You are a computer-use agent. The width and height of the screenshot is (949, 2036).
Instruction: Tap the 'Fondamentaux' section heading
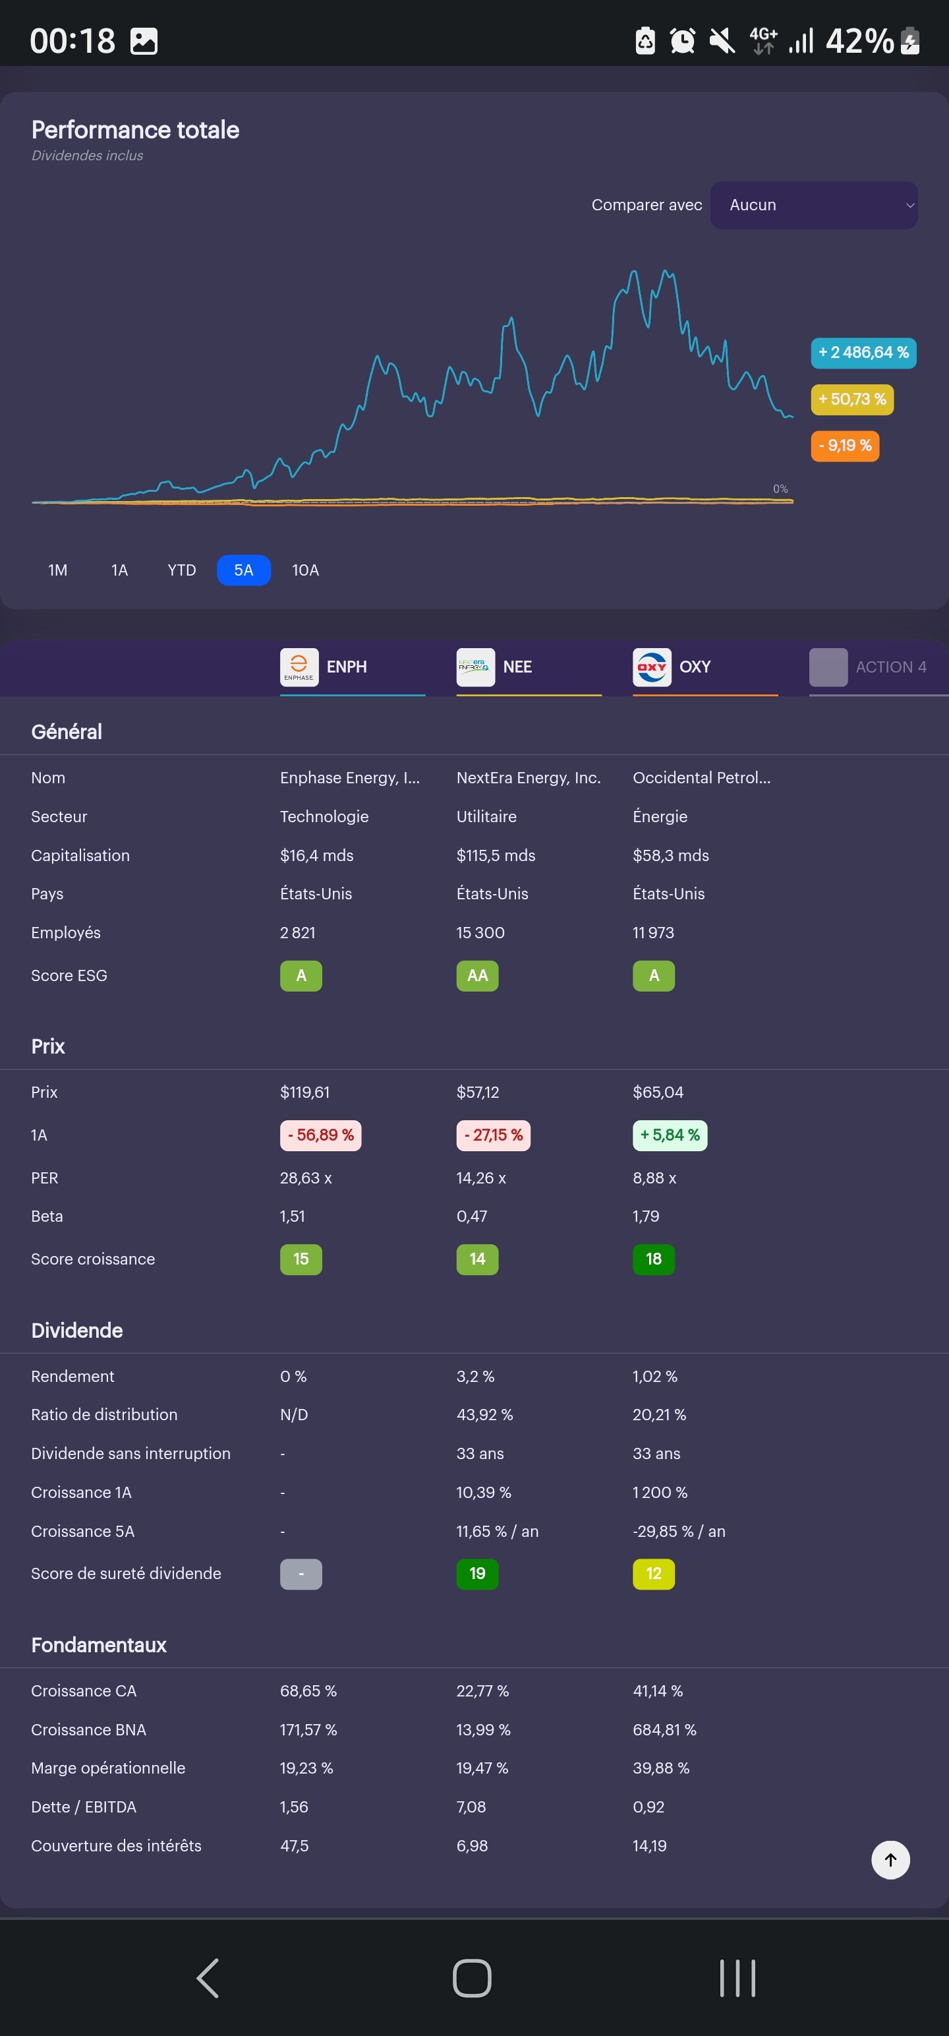[99, 1645]
